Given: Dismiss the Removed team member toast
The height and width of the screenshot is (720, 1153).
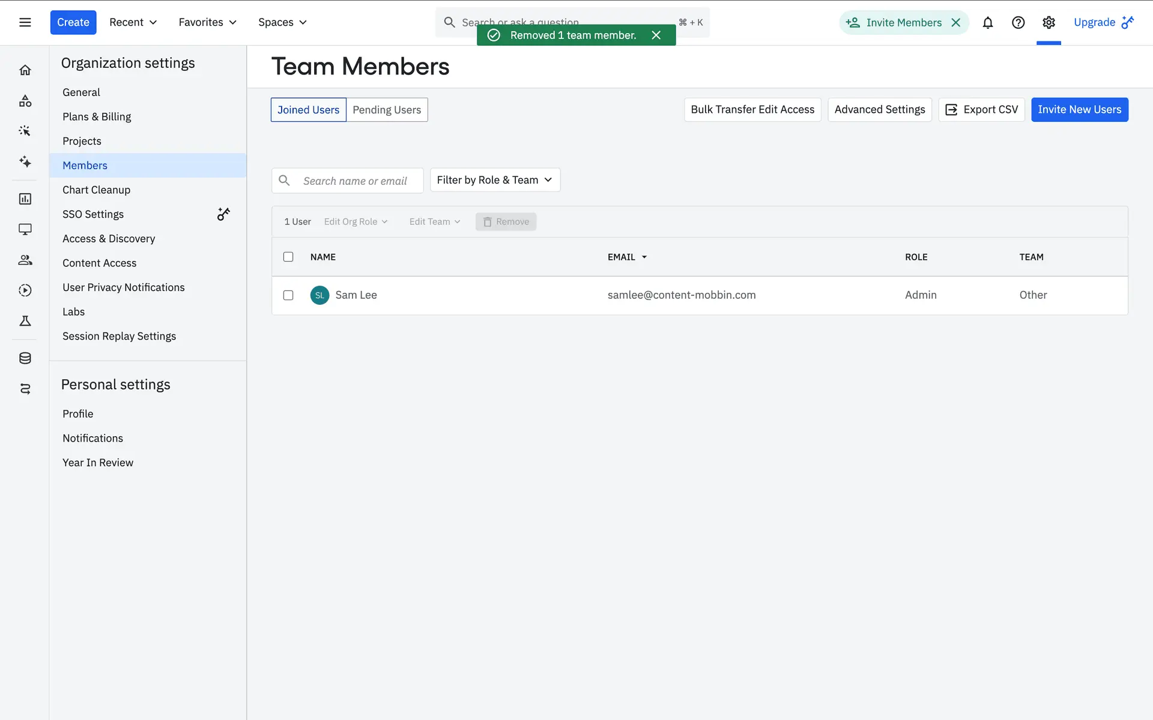Looking at the screenshot, I should tap(656, 35).
